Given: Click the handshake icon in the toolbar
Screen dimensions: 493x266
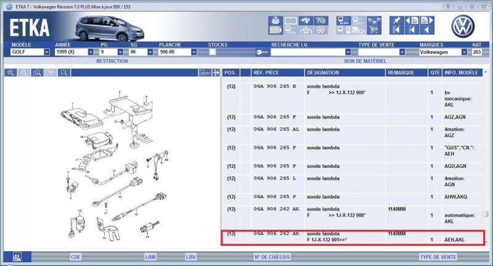Looking at the screenshot, I should point(306,20).
